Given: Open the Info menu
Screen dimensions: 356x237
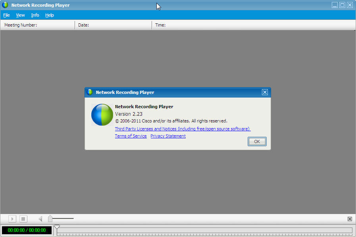Looking at the screenshot, I should click(35, 15).
